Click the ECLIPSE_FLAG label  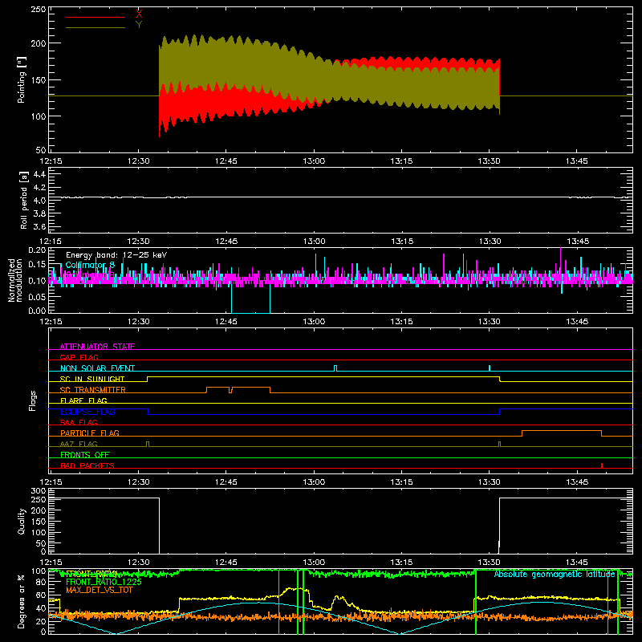(87, 412)
